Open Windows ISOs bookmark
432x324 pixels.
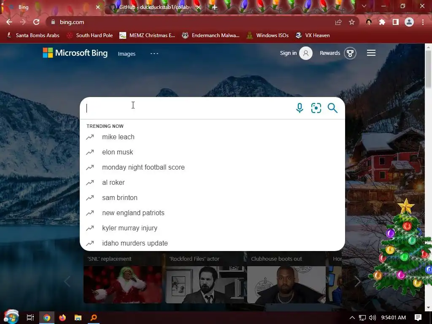267,35
